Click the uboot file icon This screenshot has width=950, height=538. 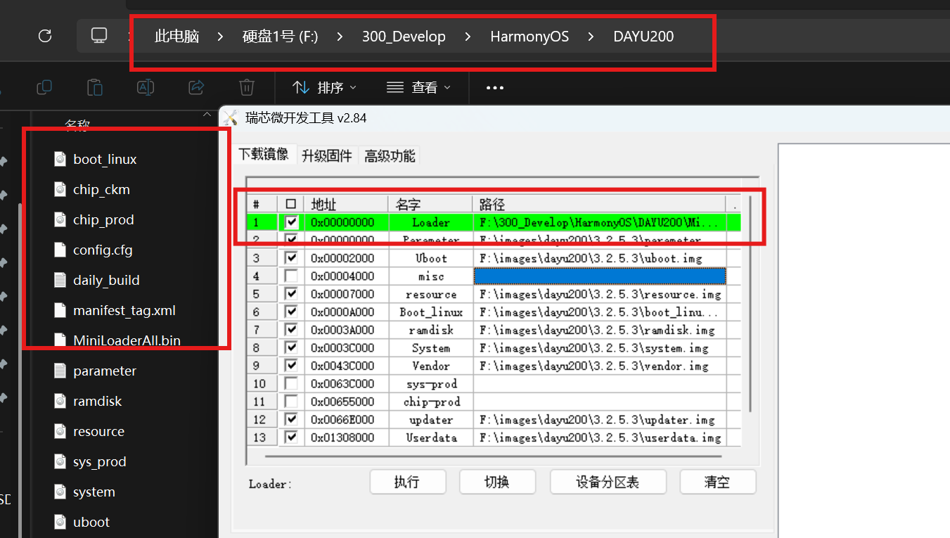point(60,522)
